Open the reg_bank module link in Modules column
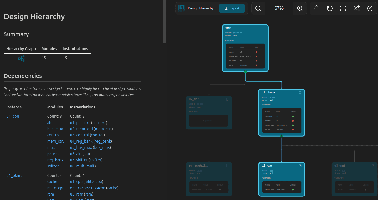 pos(55,160)
